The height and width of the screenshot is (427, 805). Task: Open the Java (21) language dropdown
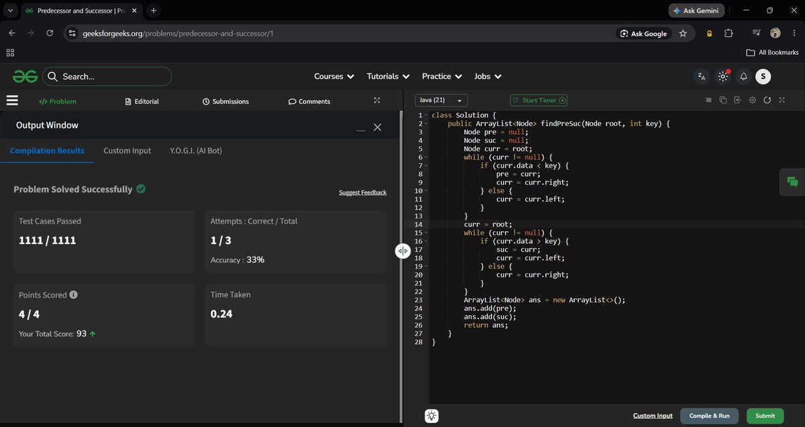coord(441,101)
